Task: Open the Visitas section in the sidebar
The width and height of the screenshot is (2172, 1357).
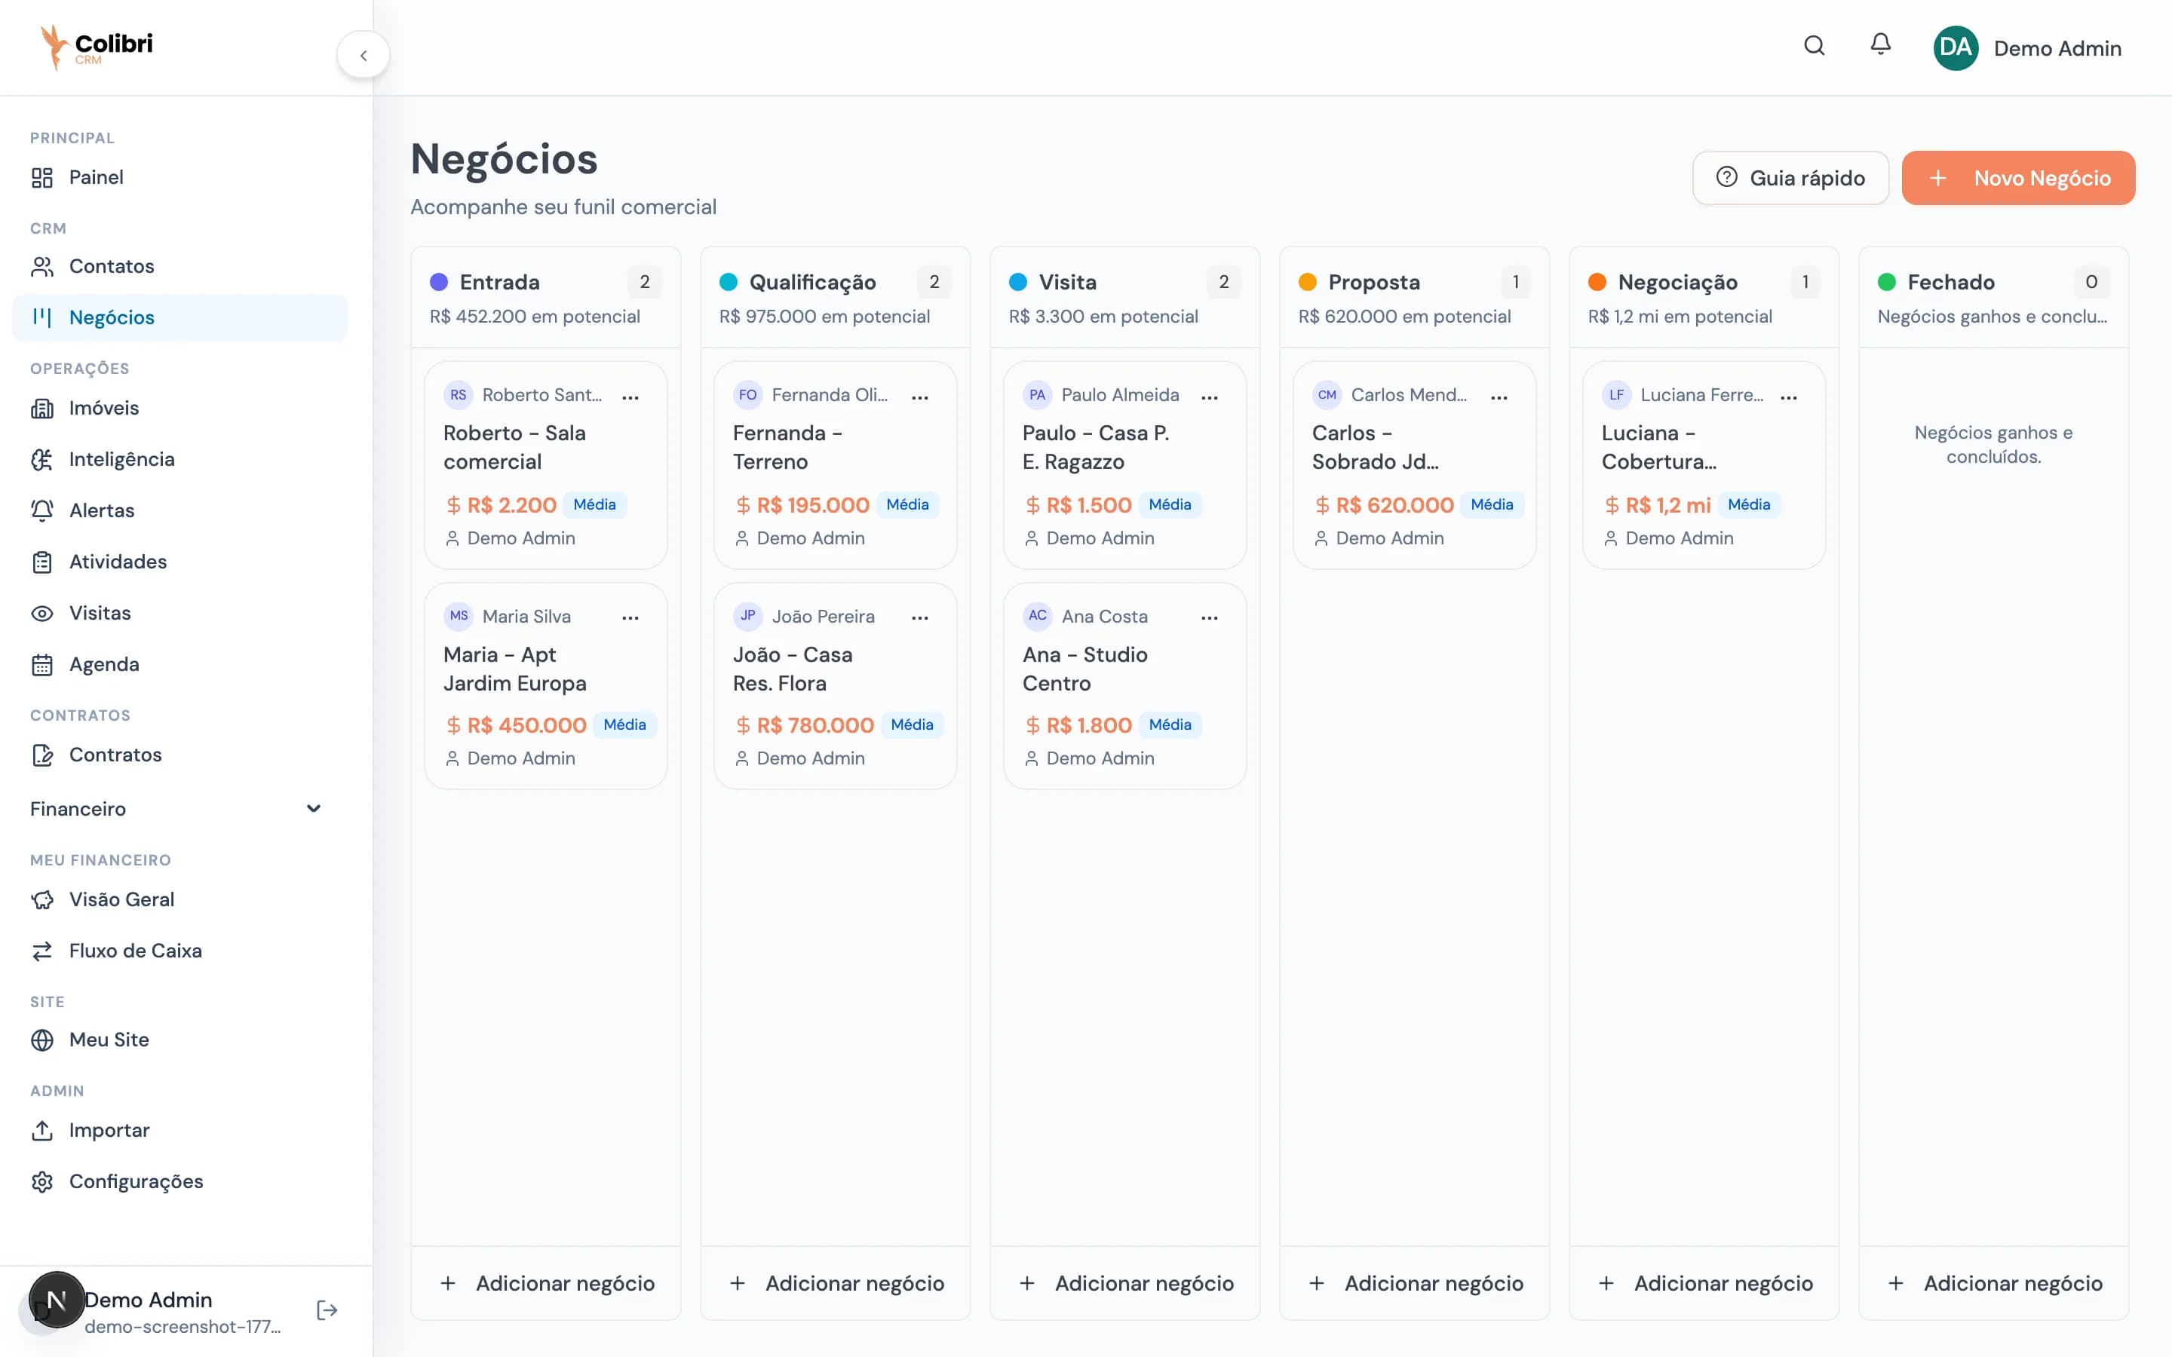Action: (x=100, y=613)
